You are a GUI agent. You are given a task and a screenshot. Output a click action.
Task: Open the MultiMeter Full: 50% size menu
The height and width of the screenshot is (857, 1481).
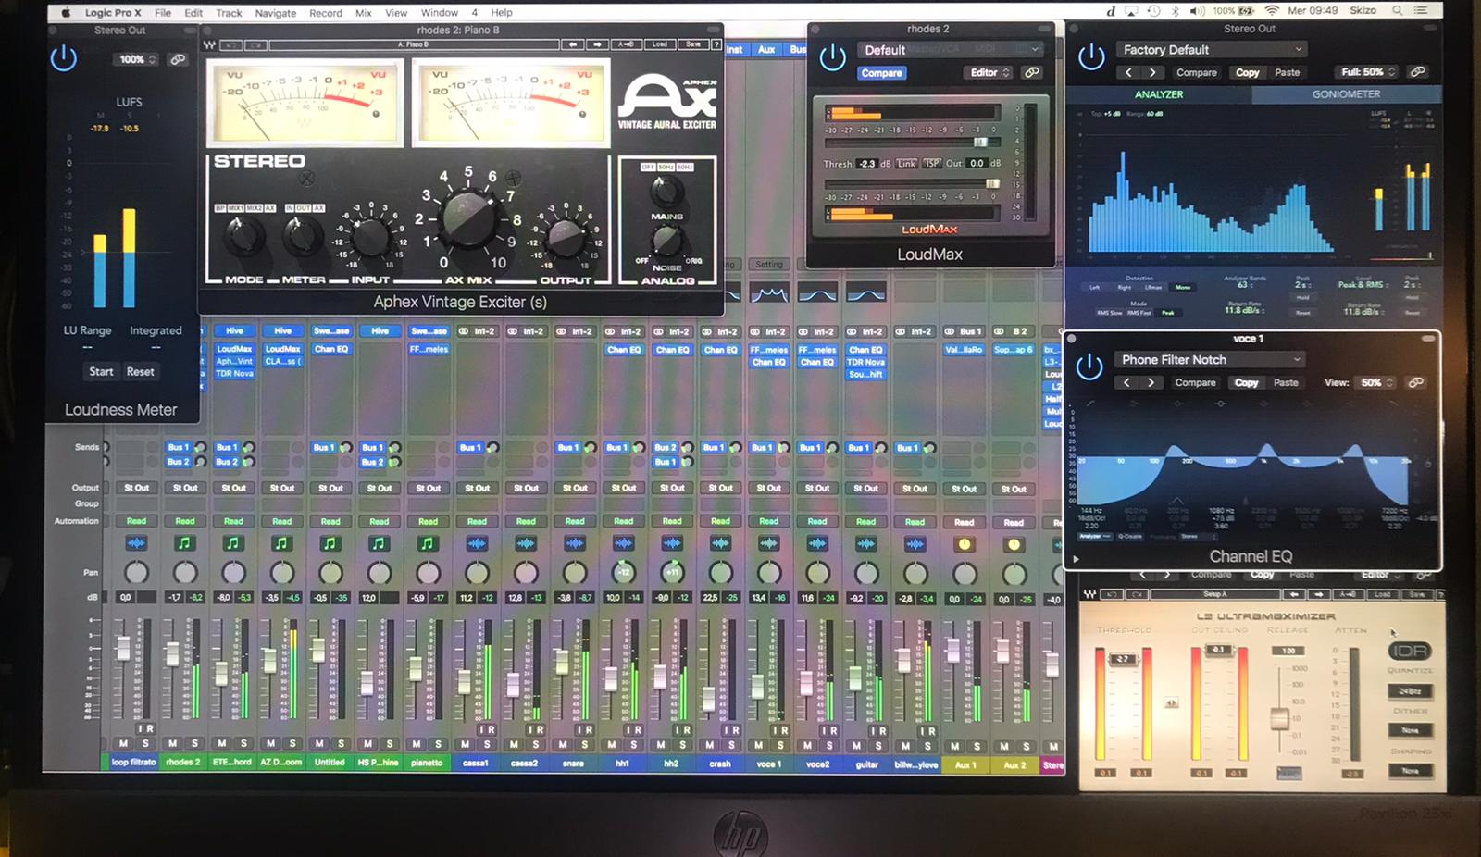coord(1367,71)
